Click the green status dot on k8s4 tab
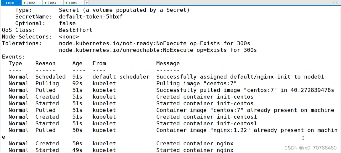The width and height of the screenshot is (341, 153). pyautogui.click(x=66, y=3)
